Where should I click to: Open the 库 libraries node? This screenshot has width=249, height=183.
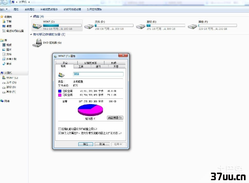(4, 40)
